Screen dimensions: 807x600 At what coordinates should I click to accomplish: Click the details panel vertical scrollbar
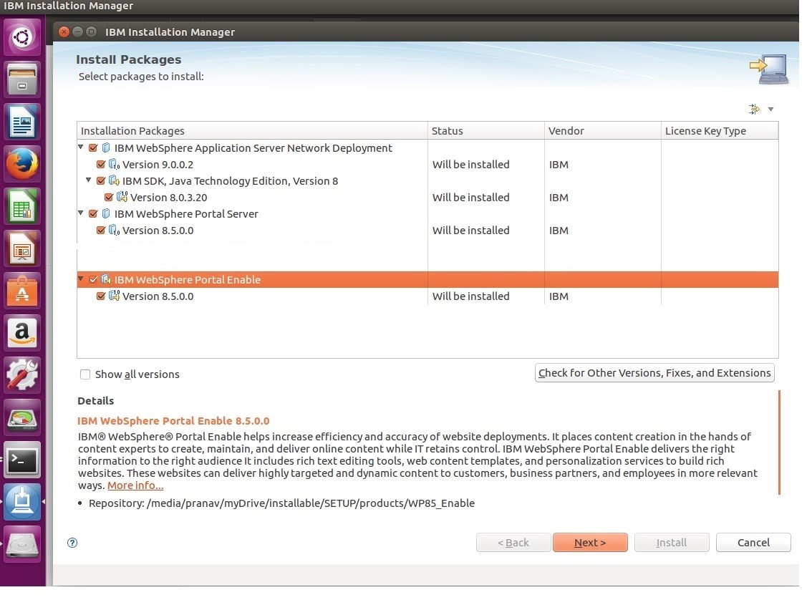coord(780,442)
